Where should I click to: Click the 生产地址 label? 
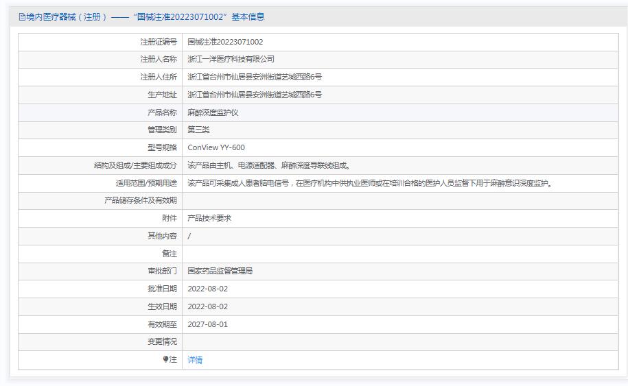[162, 95]
